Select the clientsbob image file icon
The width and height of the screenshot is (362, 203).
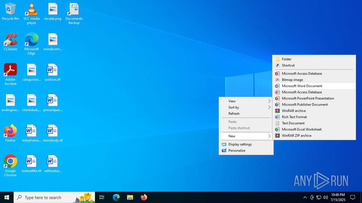(31, 103)
